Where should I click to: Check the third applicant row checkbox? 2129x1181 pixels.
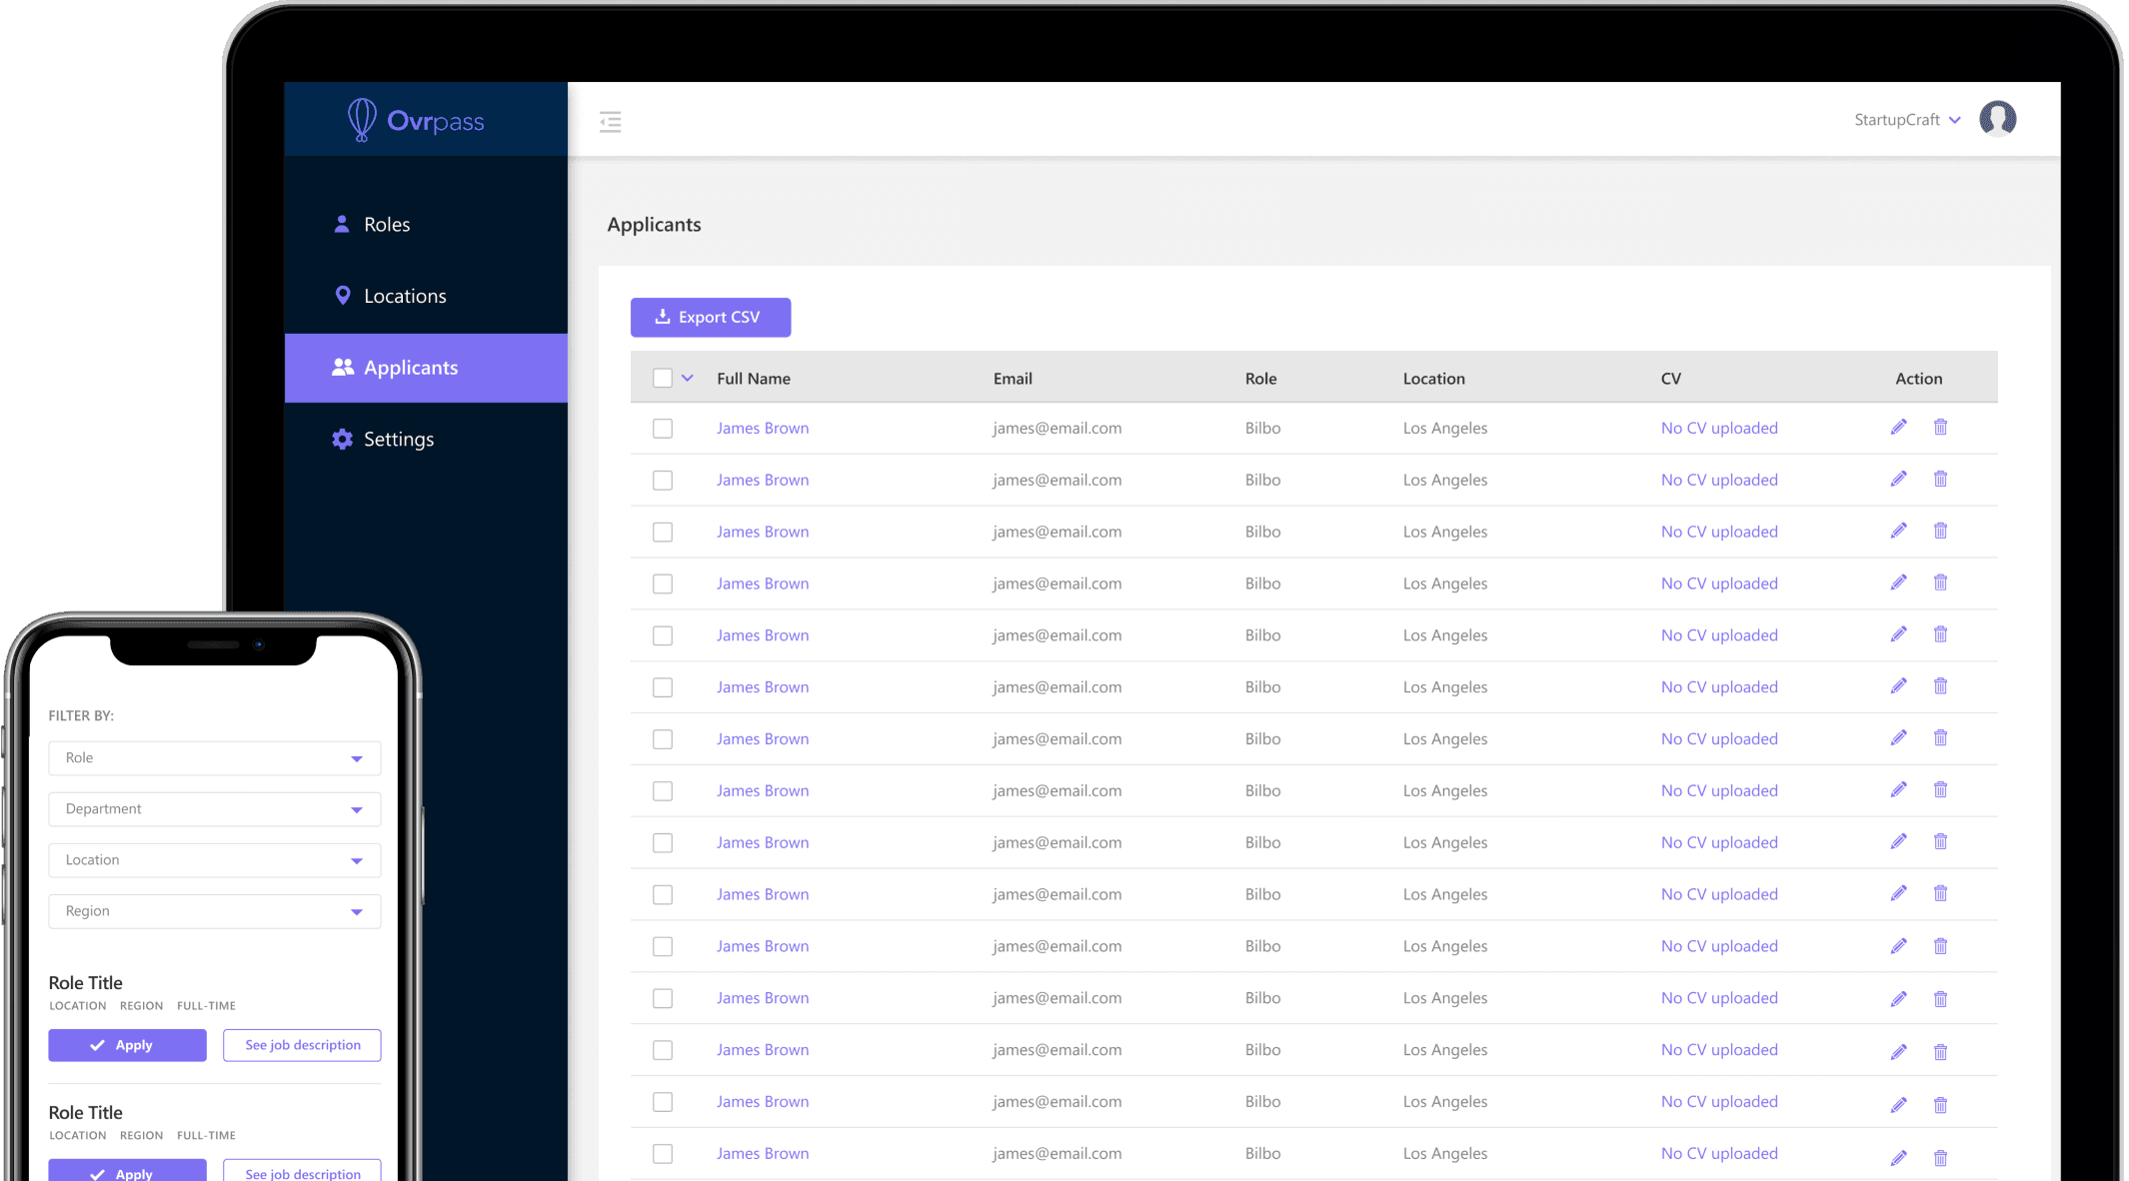tap(662, 533)
